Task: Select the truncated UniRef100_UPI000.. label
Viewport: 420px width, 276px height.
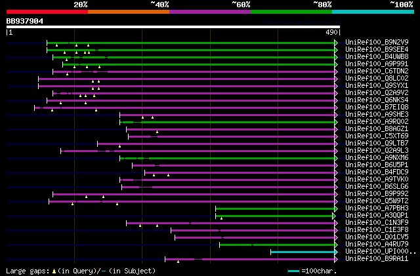Action: click(381, 252)
